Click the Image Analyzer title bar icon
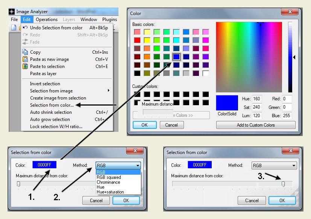This screenshot has height=219, width=311. pos(12,11)
